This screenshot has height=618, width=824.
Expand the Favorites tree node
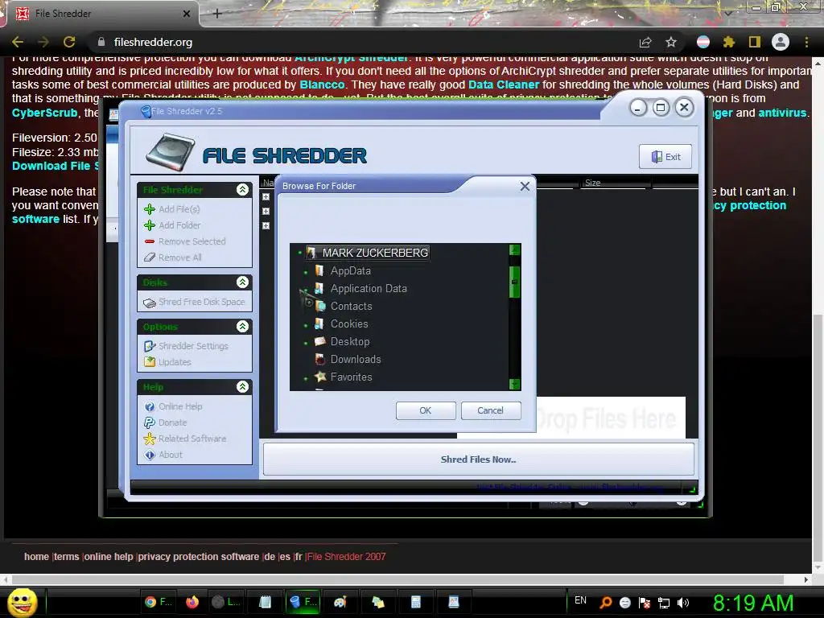[x=306, y=378]
